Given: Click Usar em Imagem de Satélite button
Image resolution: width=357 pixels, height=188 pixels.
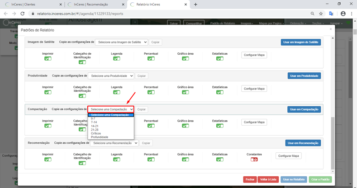Looking at the screenshot, I should pos(301,42).
